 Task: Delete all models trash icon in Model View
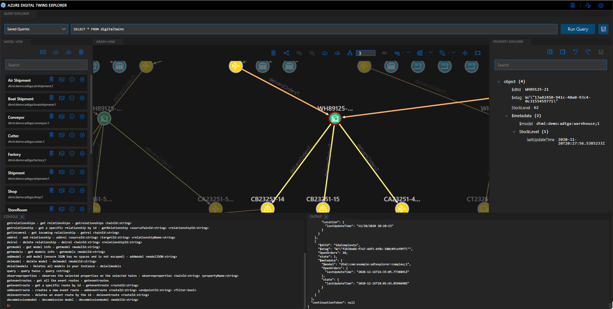point(81,52)
